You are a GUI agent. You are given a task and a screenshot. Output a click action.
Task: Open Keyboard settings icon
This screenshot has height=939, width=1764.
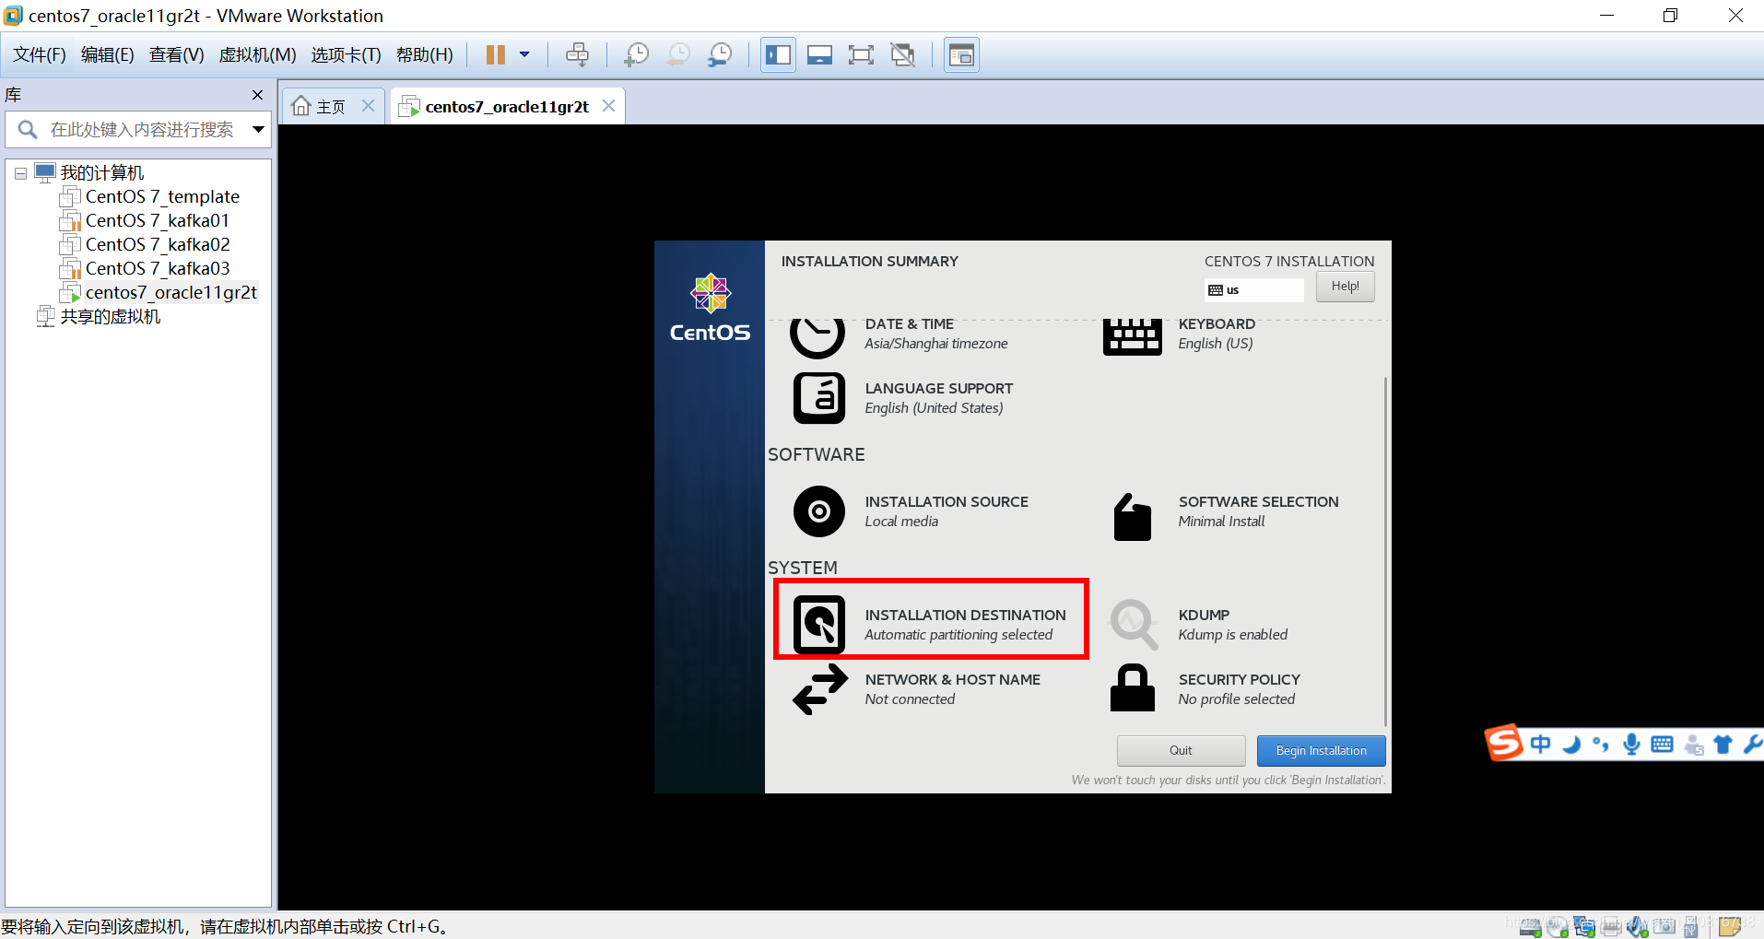click(1133, 336)
